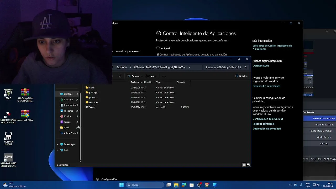Select the Activado radio option
Image resolution: width=336 pixels, height=189 pixels.
(158, 48)
